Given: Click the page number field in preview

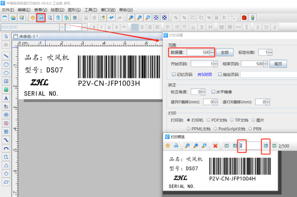Looking at the screenshot, I should pos(250,145).
